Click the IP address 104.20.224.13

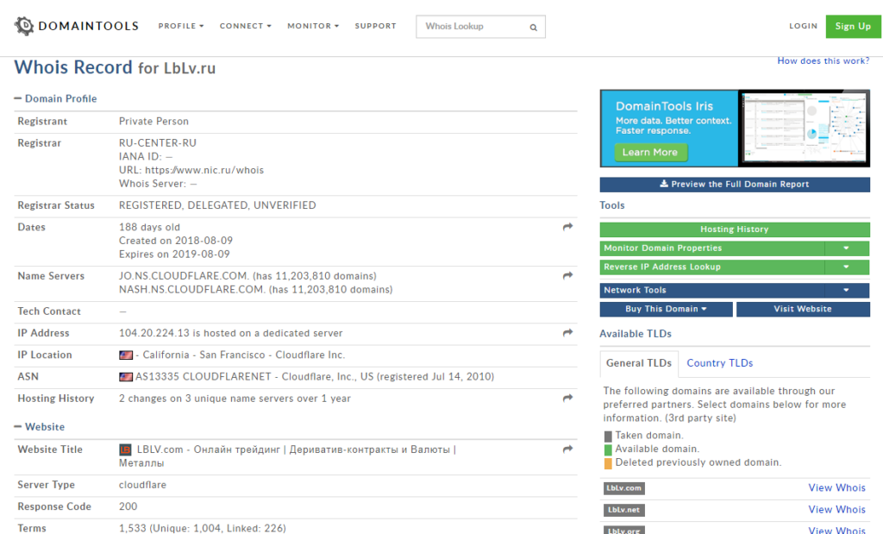[x=154, y=333]
